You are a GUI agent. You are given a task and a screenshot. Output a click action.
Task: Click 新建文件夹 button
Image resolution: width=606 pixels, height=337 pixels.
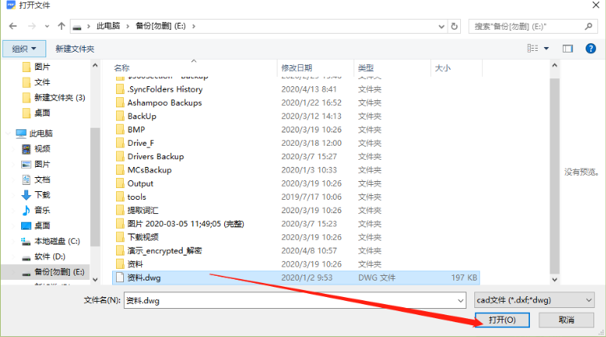[74, 49]
